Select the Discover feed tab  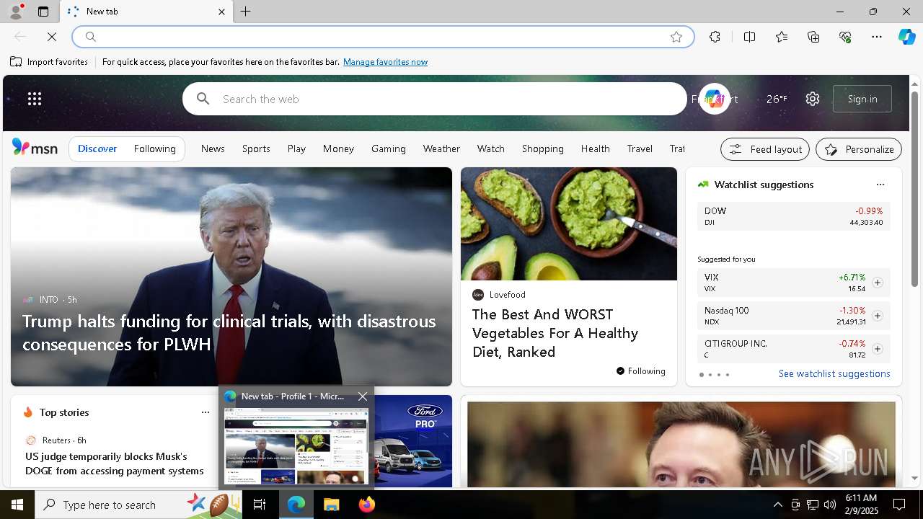97,149
